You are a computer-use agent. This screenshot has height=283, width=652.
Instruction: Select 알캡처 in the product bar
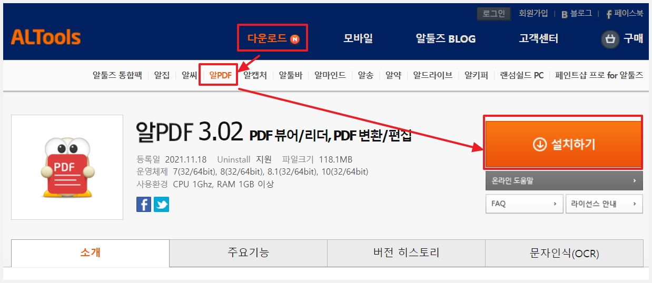tap(255, 75)
